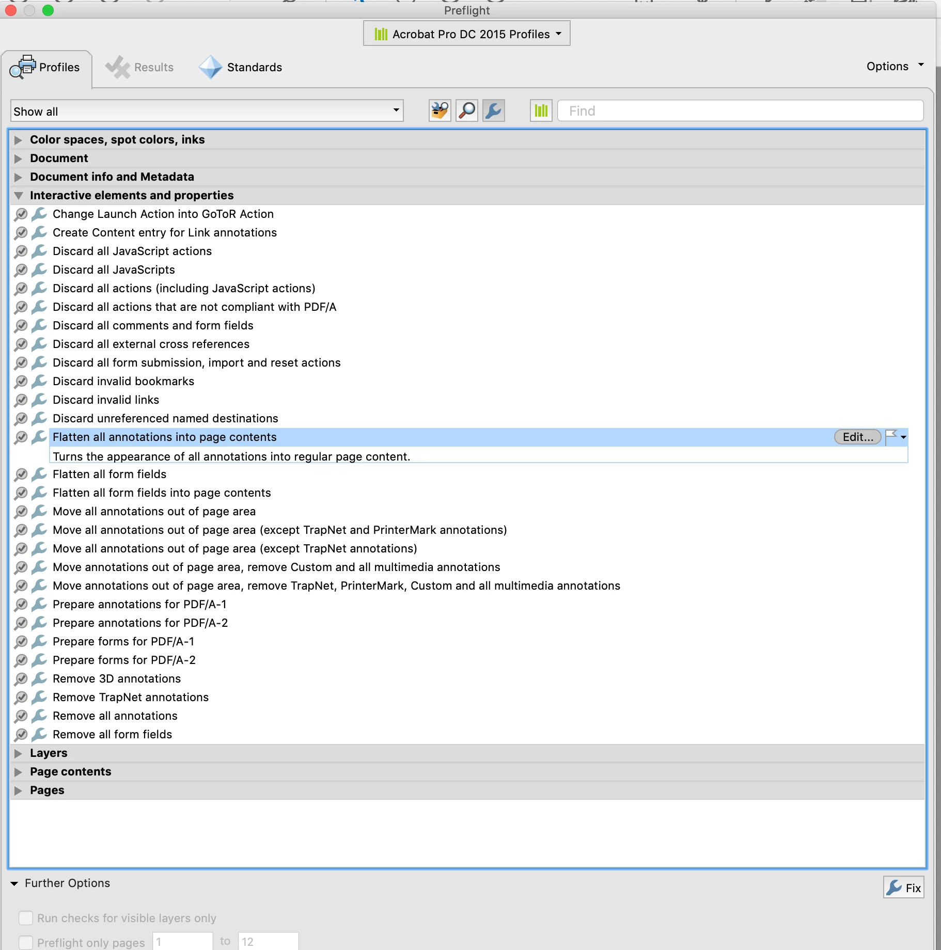Viewport: 941px width, 950px height.
Task: Click the Fix button
Action: [904, 888]
